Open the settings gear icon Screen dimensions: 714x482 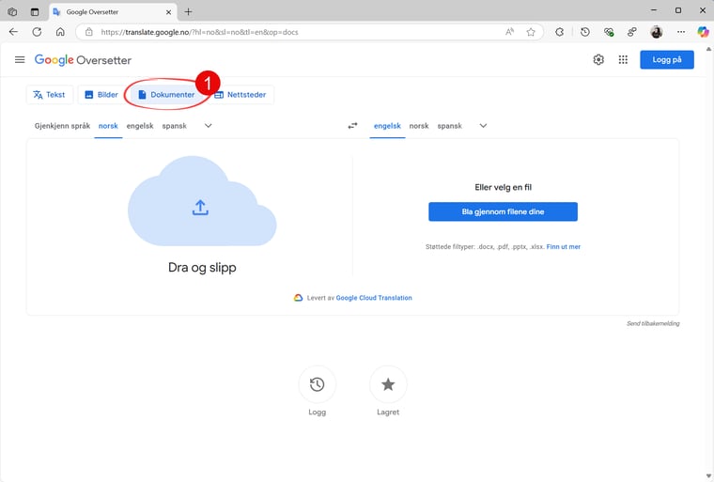[598, 60]
